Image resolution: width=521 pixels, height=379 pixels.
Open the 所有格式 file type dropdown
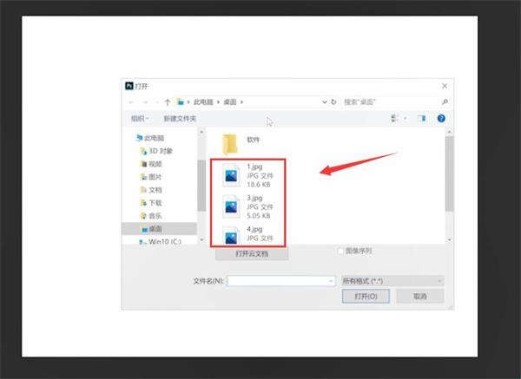(x=392, y=281)
